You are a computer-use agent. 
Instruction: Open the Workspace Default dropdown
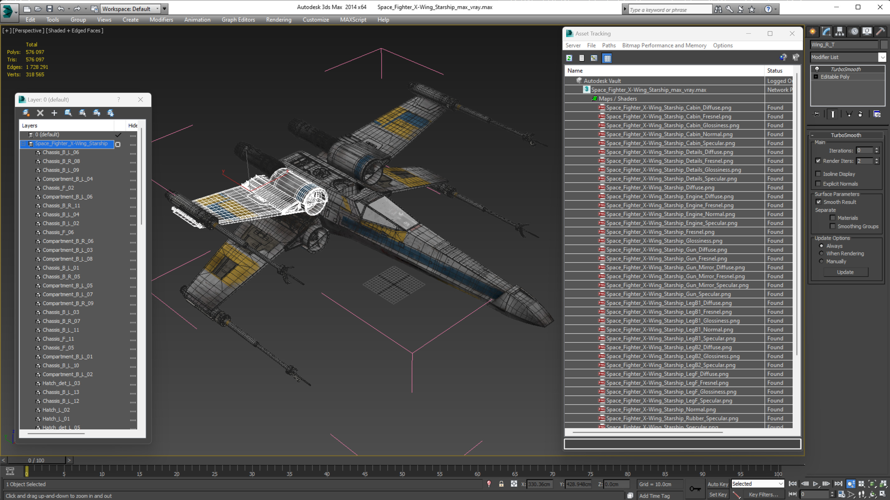pyautogui.click(x=158, y=9)
